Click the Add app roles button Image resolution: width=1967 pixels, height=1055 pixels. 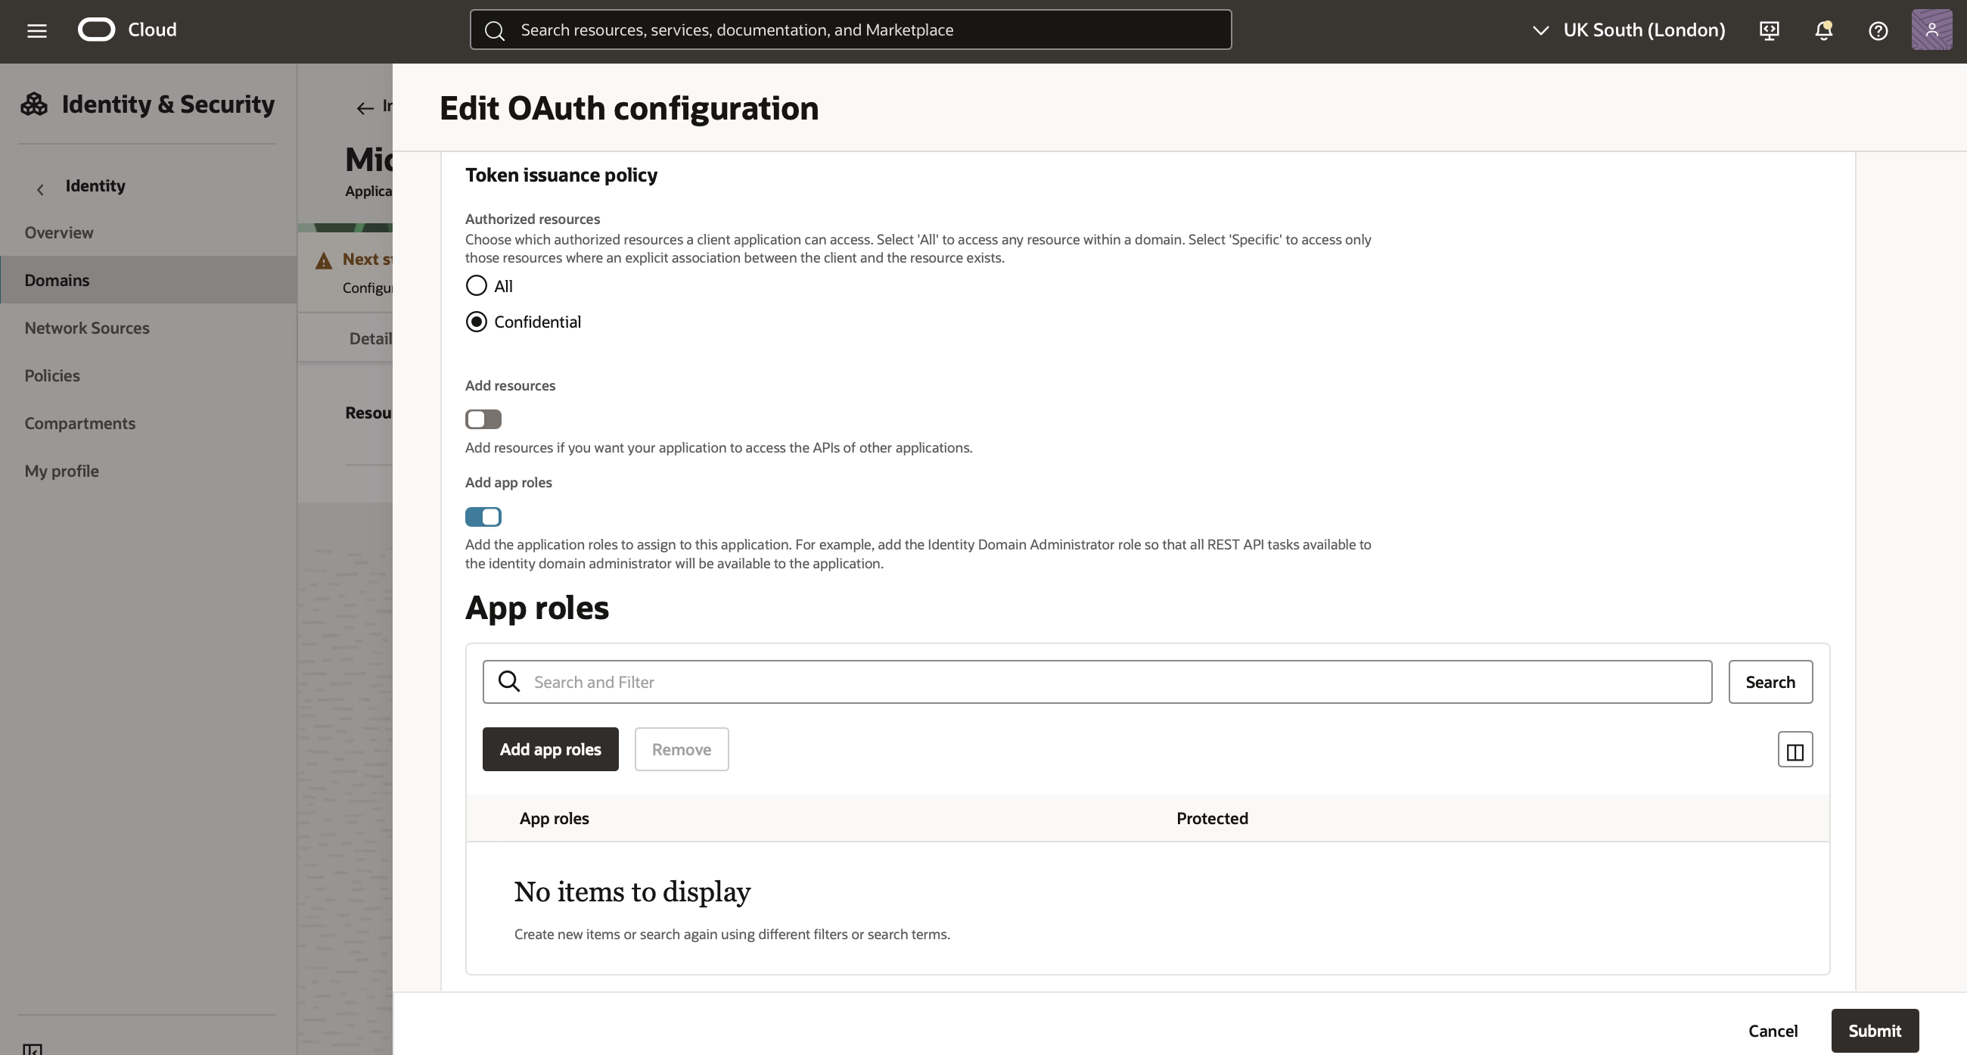(550, 748)
